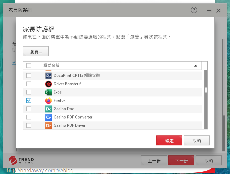Close the 家長防護網 window
Image resolution: width=230 pixels, height=174 pixels.
(218, 11)
